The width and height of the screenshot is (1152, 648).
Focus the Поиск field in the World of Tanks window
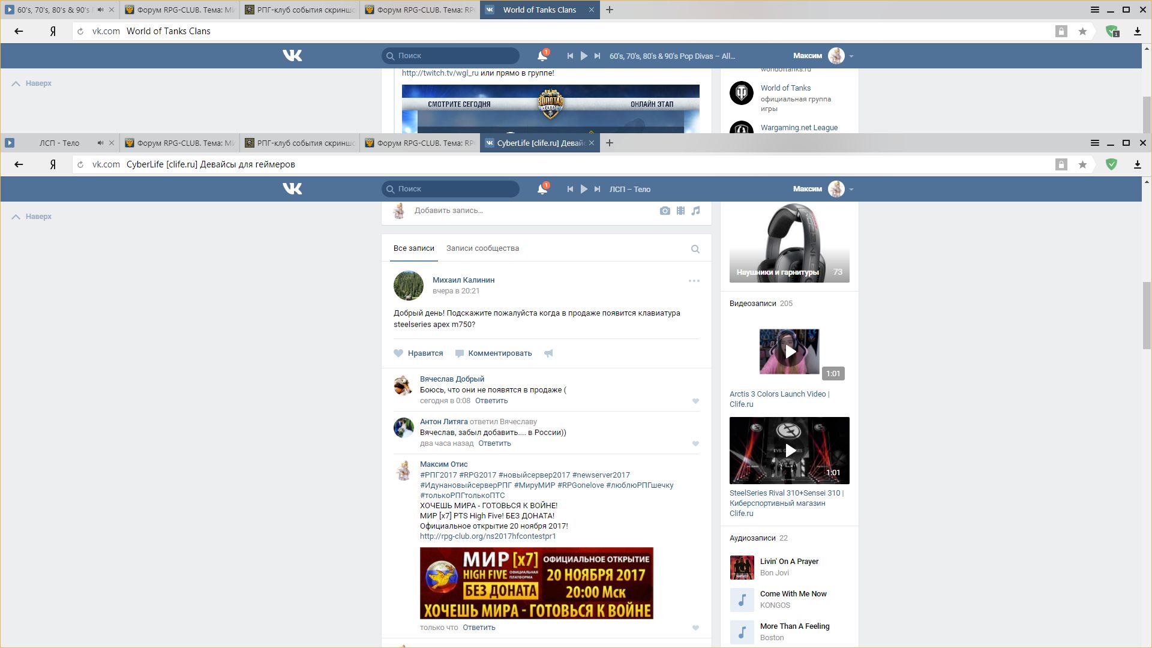point(451,56)
